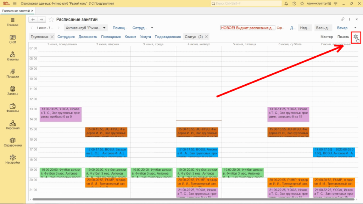
Task: Open the notifications bell icon
Action: point(285,4)
